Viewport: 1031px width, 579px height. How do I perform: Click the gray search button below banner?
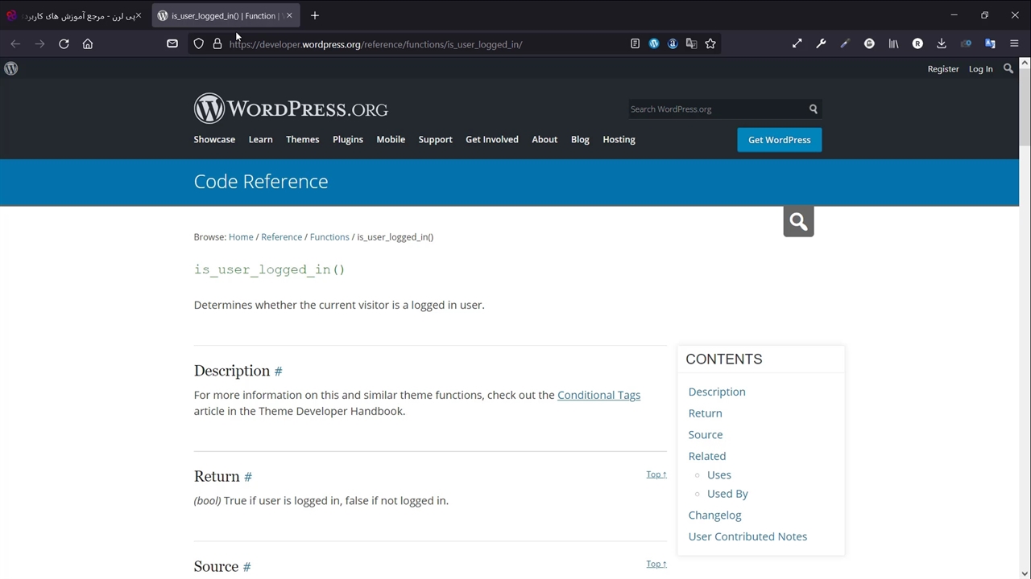798,221
